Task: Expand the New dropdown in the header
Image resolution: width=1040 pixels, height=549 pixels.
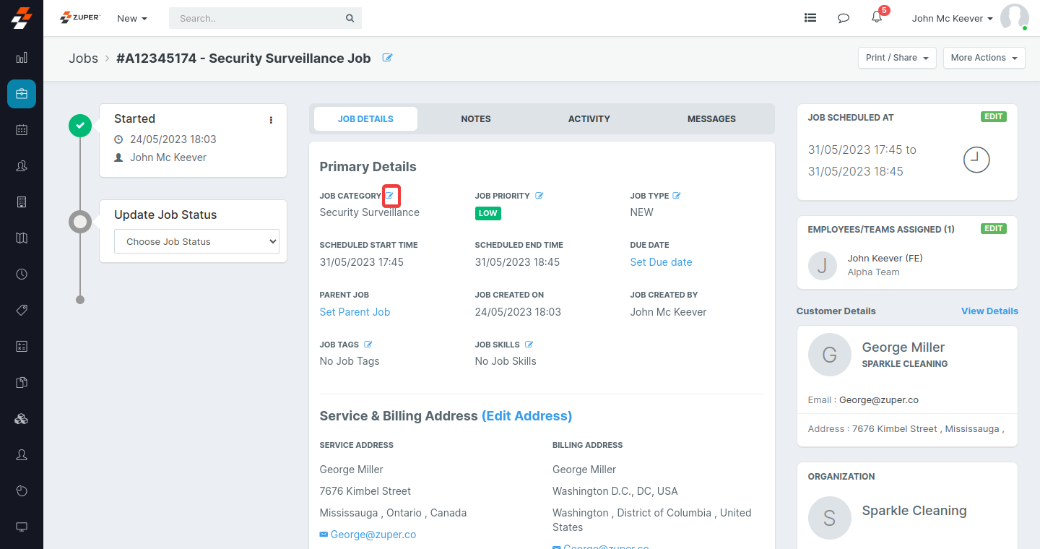Action: pos(131,18)
